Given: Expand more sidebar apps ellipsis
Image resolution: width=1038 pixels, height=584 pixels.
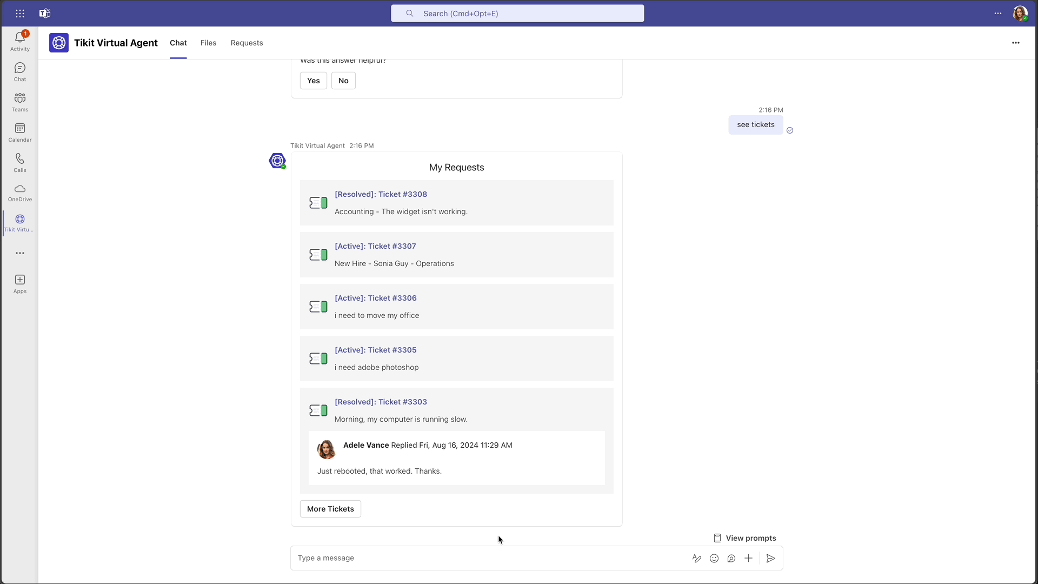Looking at the screenshot, I should click(x=20, y=253).
